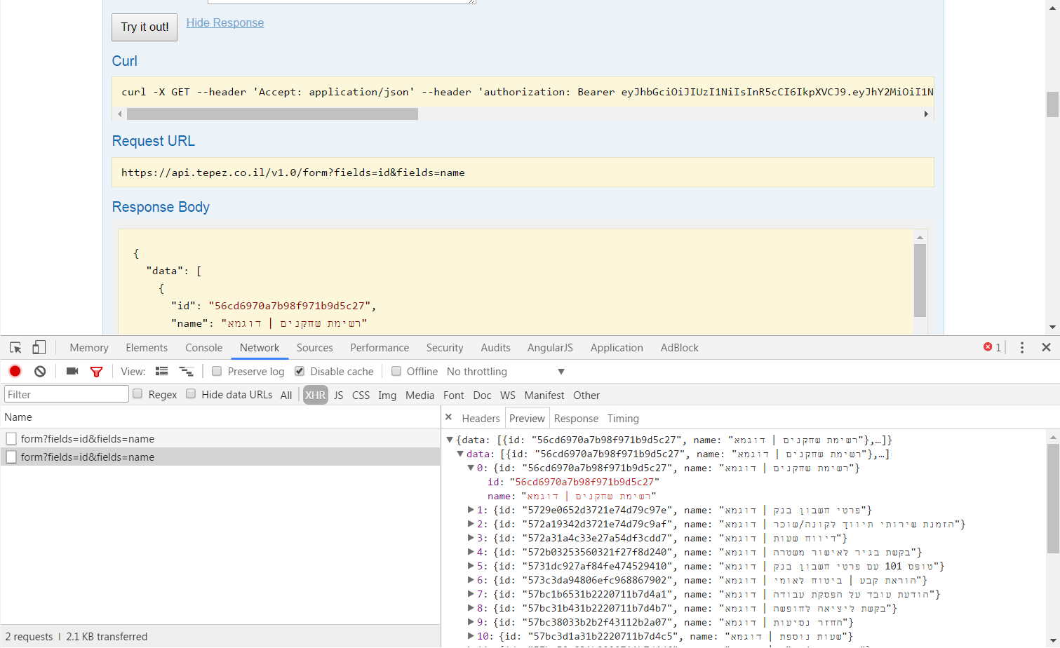Tick the Offline checkbox
The image size is (1060, 648).
[396, 371]
